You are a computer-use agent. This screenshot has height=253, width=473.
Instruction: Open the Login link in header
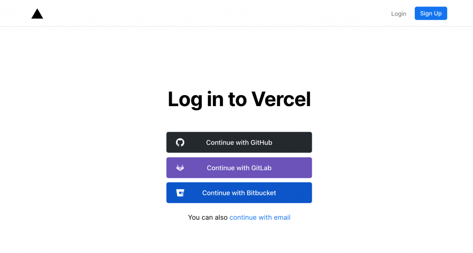(399, 13)
